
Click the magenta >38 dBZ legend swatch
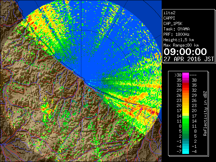[x=186, y=75]
